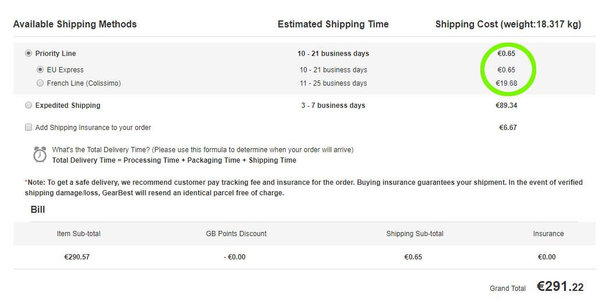The height and width of the screenshot is (302, 602).
Task: Select French Line (Colissimo) radio button
Action: 40,83
